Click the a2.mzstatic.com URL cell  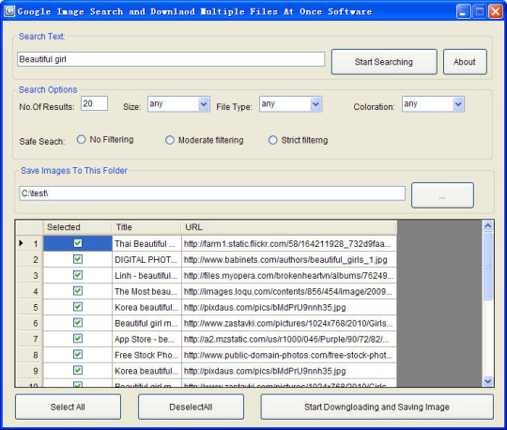pos(289,339)
